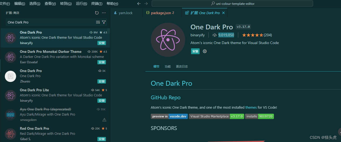Open the GitHub Repo link
The image size is (341, 142).
coord(166,97)
